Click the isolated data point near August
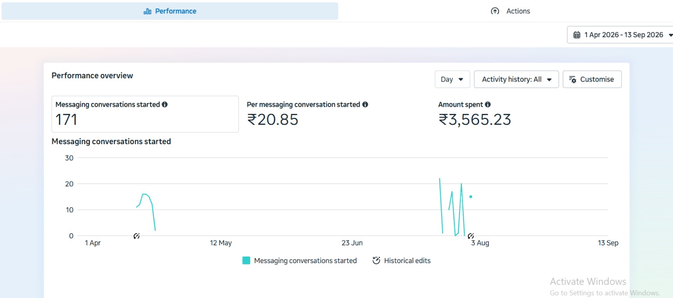This screenshot has height=298, width=673. click(471, 197)
